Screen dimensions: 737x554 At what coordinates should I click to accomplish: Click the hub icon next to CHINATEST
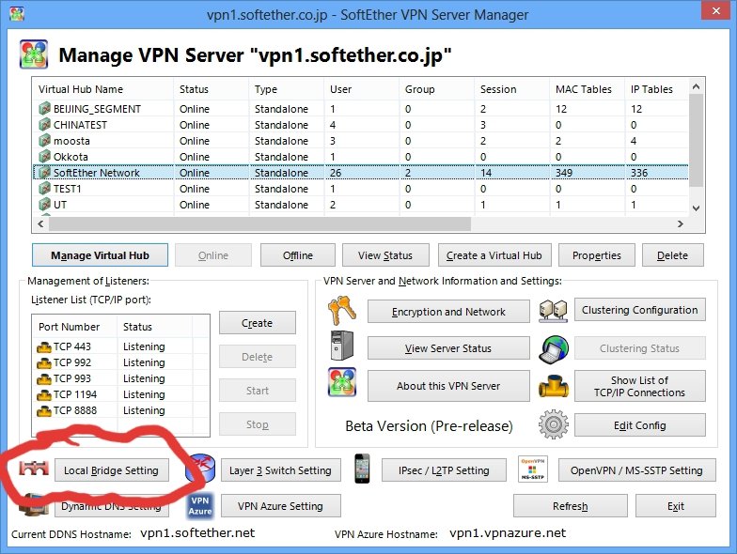[44, 124]
